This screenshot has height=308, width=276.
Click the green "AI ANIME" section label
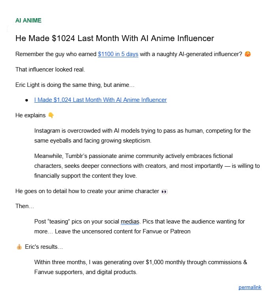(x=28, y=21)
